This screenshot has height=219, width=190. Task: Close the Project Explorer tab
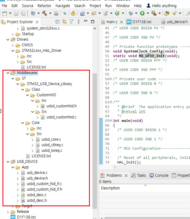[x=37, y=22]
